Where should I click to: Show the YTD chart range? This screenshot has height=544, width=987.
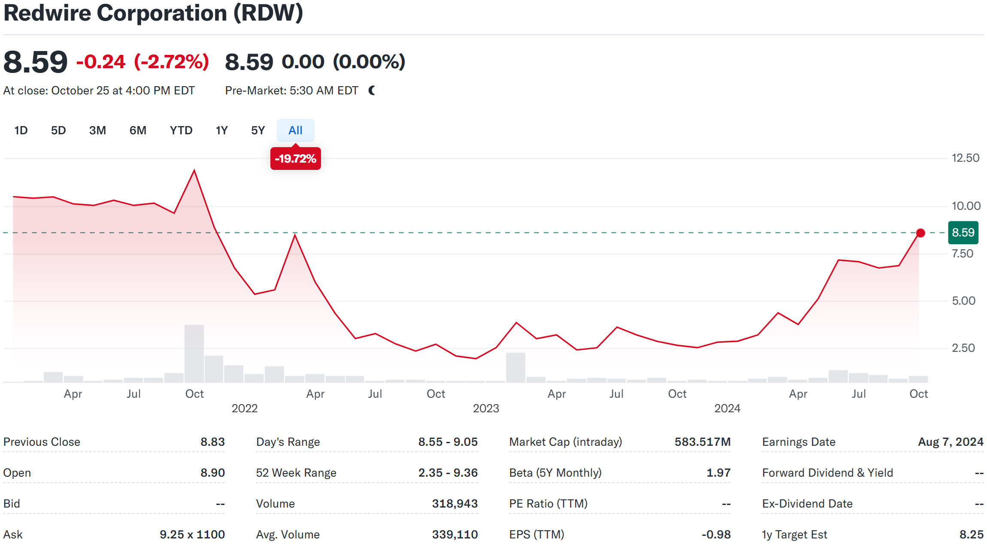[181, 130]
